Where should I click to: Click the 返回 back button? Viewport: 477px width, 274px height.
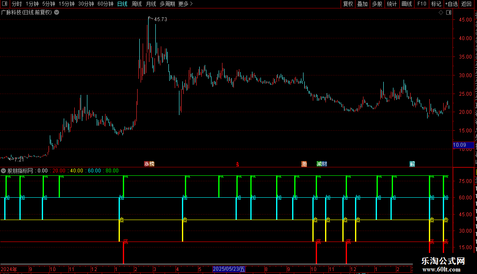coord(466,4)
